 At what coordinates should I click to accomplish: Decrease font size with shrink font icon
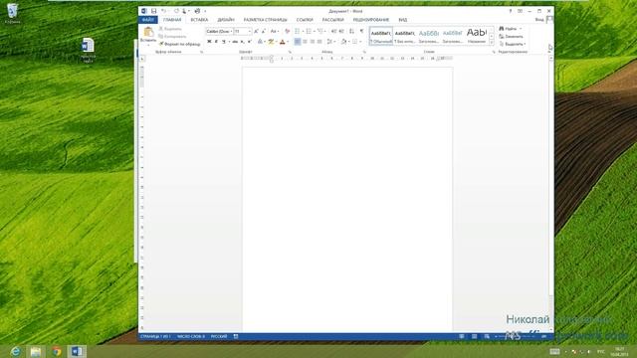[264, 31]
